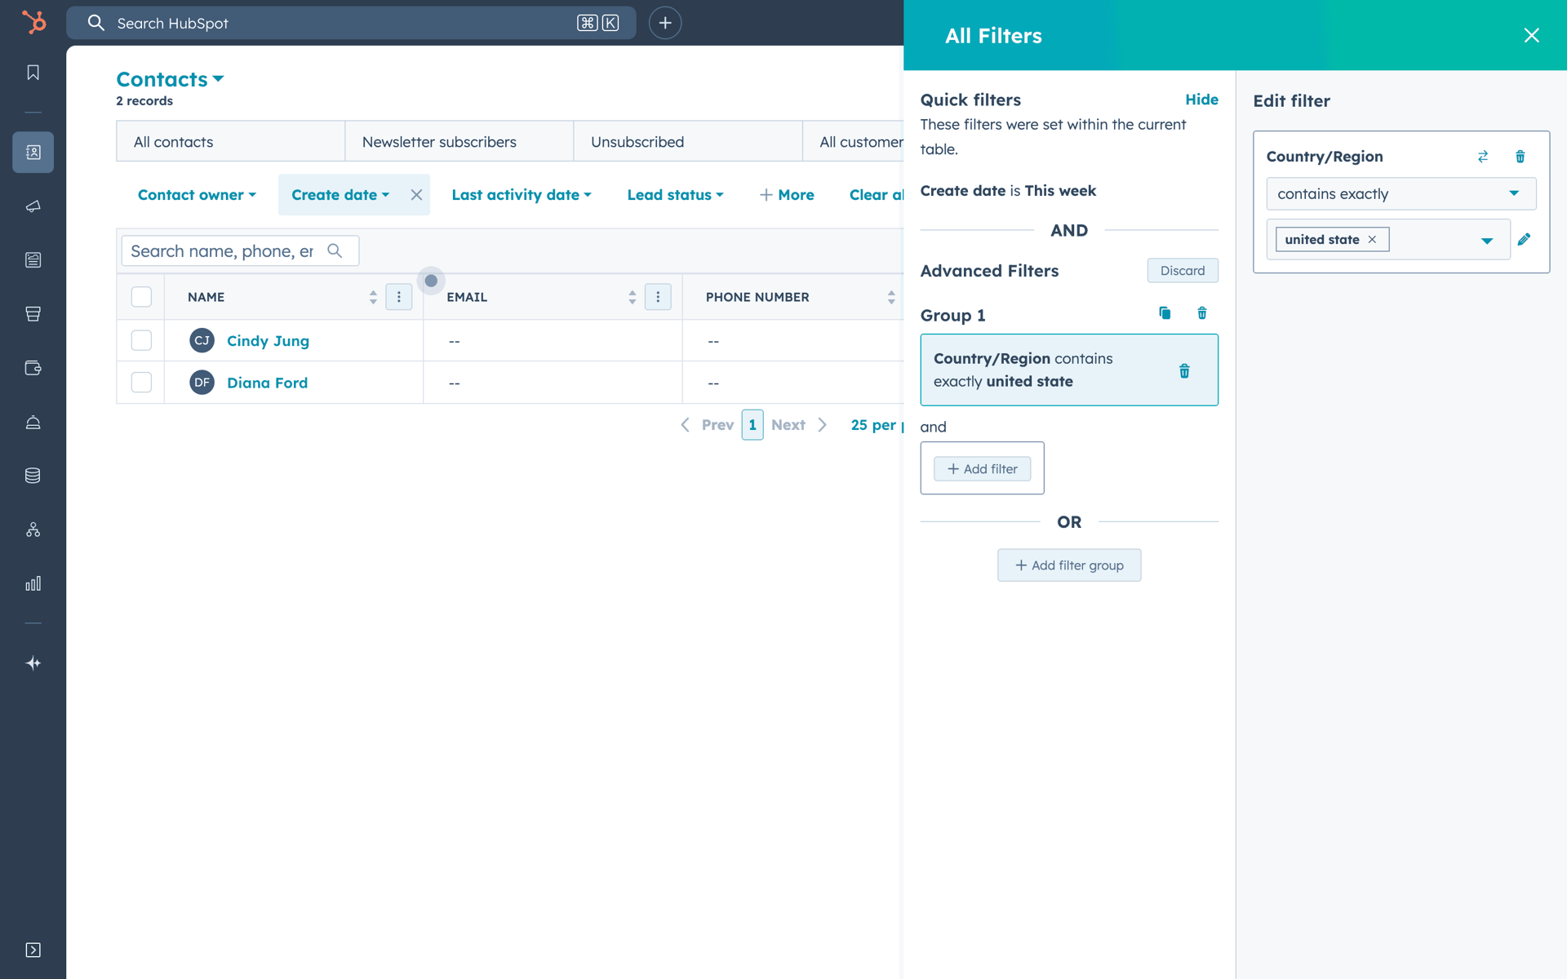This screenshot has width=1567, height=979.
Task: Swap the Country/Region property in Edit filter
Action: click(x=1483, y=156)
